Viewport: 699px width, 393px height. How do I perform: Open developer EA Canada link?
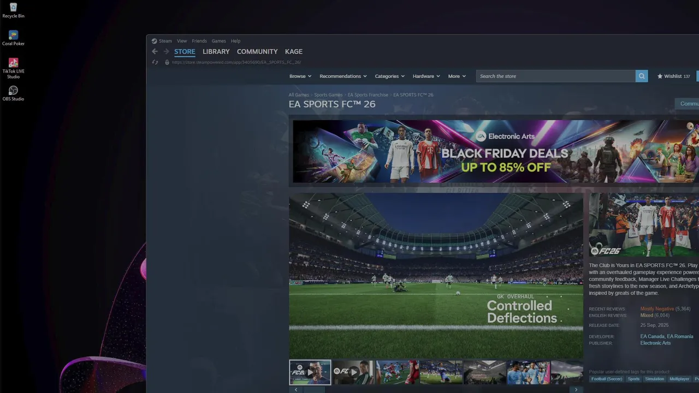pyautogui.click(x=653, y=337)
